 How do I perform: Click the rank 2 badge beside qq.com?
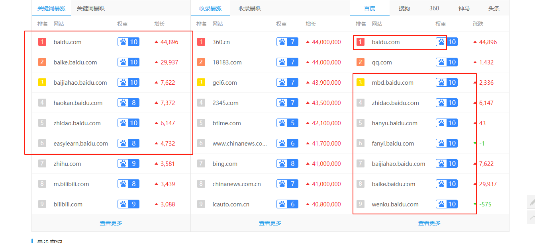[361, 62]
